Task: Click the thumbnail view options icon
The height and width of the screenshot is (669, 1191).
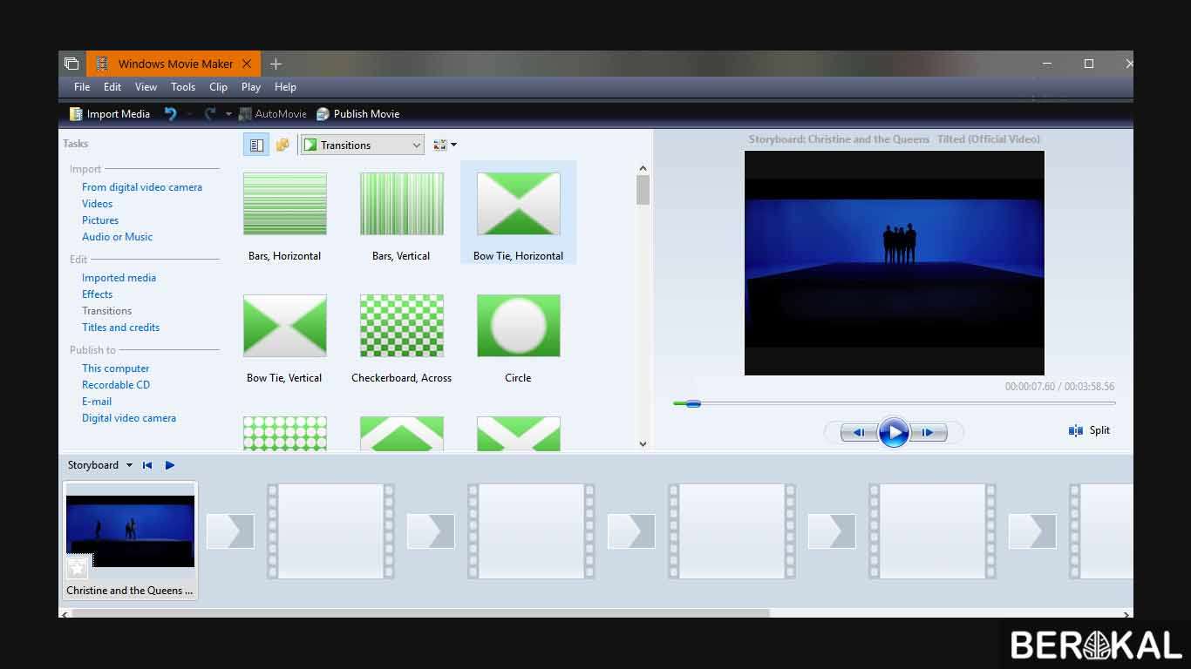Action: (x=441, y=144)
